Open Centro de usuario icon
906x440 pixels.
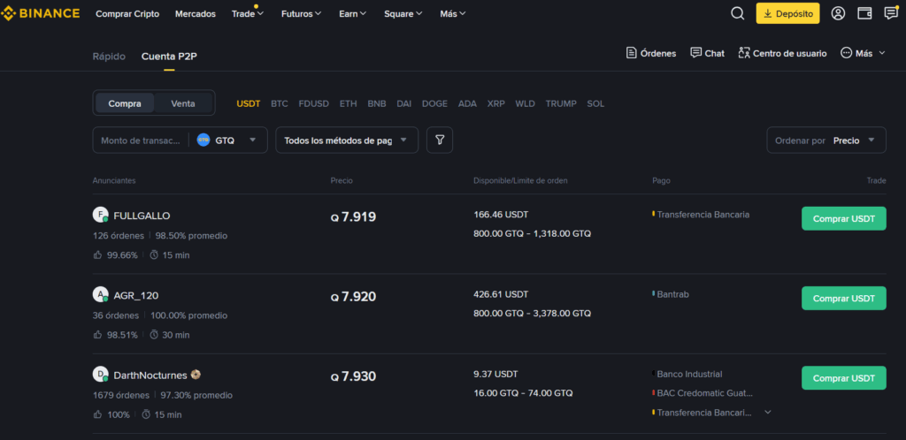(744, 53)
